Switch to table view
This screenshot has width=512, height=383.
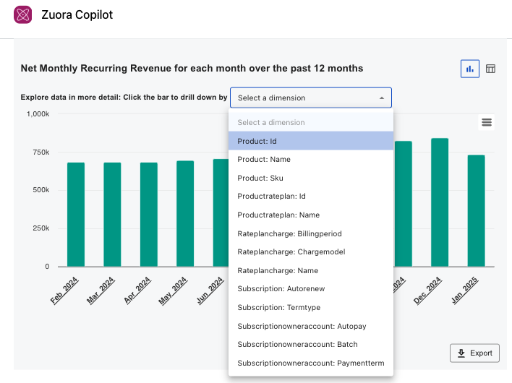tap(490, 69)
